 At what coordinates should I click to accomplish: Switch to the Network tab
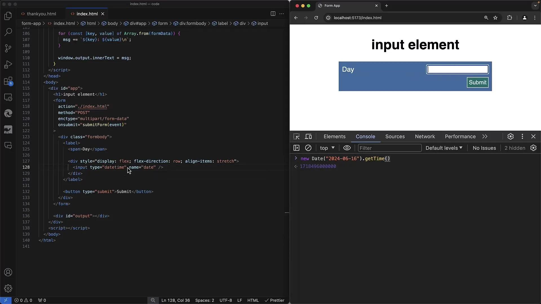[x=425, y=136]
